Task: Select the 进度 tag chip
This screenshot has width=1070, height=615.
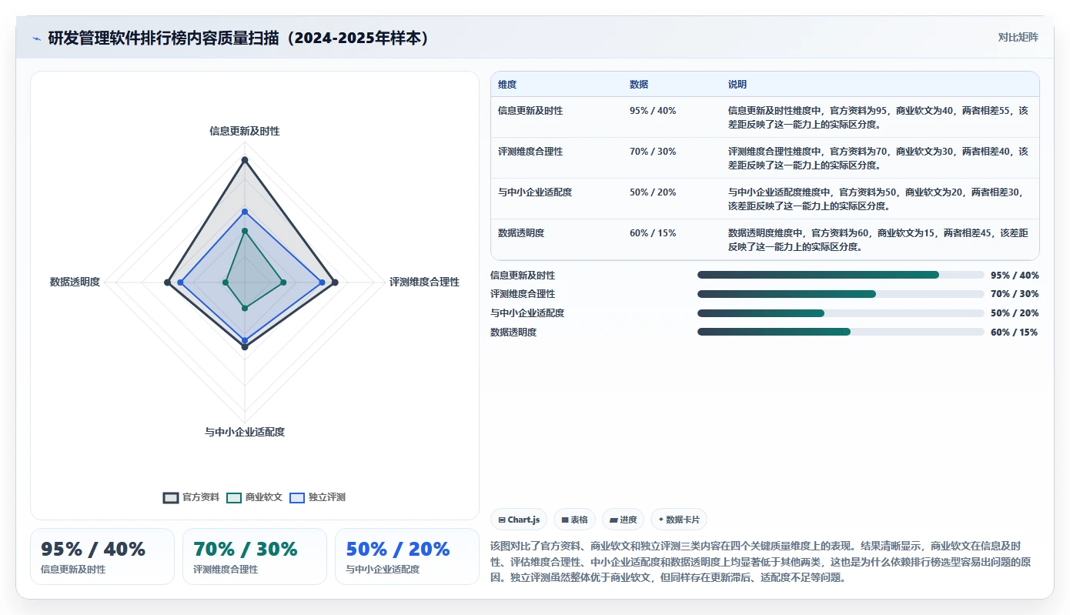Action: [623, 520]
